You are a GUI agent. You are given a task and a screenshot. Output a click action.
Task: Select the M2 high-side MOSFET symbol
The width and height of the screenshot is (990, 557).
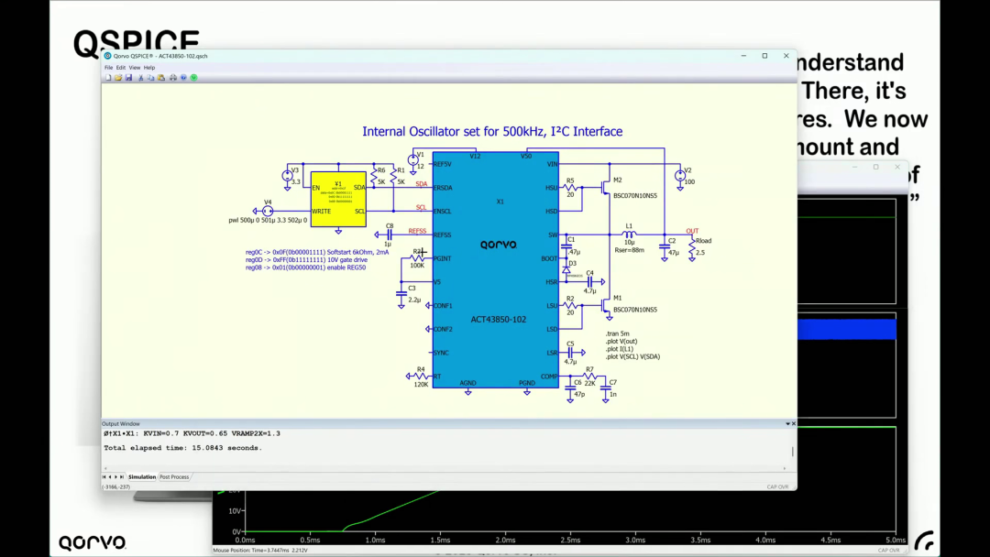[x=605, y=188]
